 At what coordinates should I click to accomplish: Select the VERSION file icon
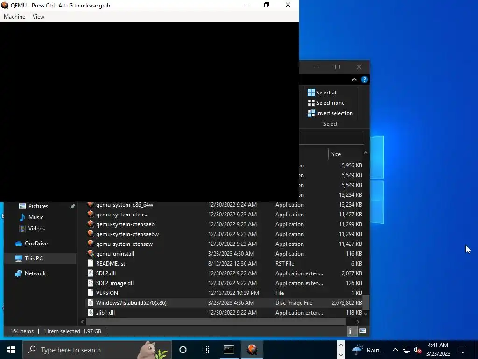click(91, 293)
